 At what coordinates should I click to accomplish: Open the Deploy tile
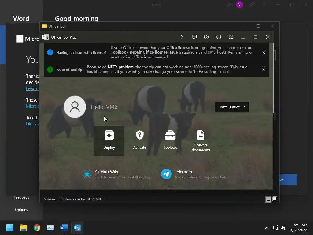pyautogui.click(x=109, y=141)
